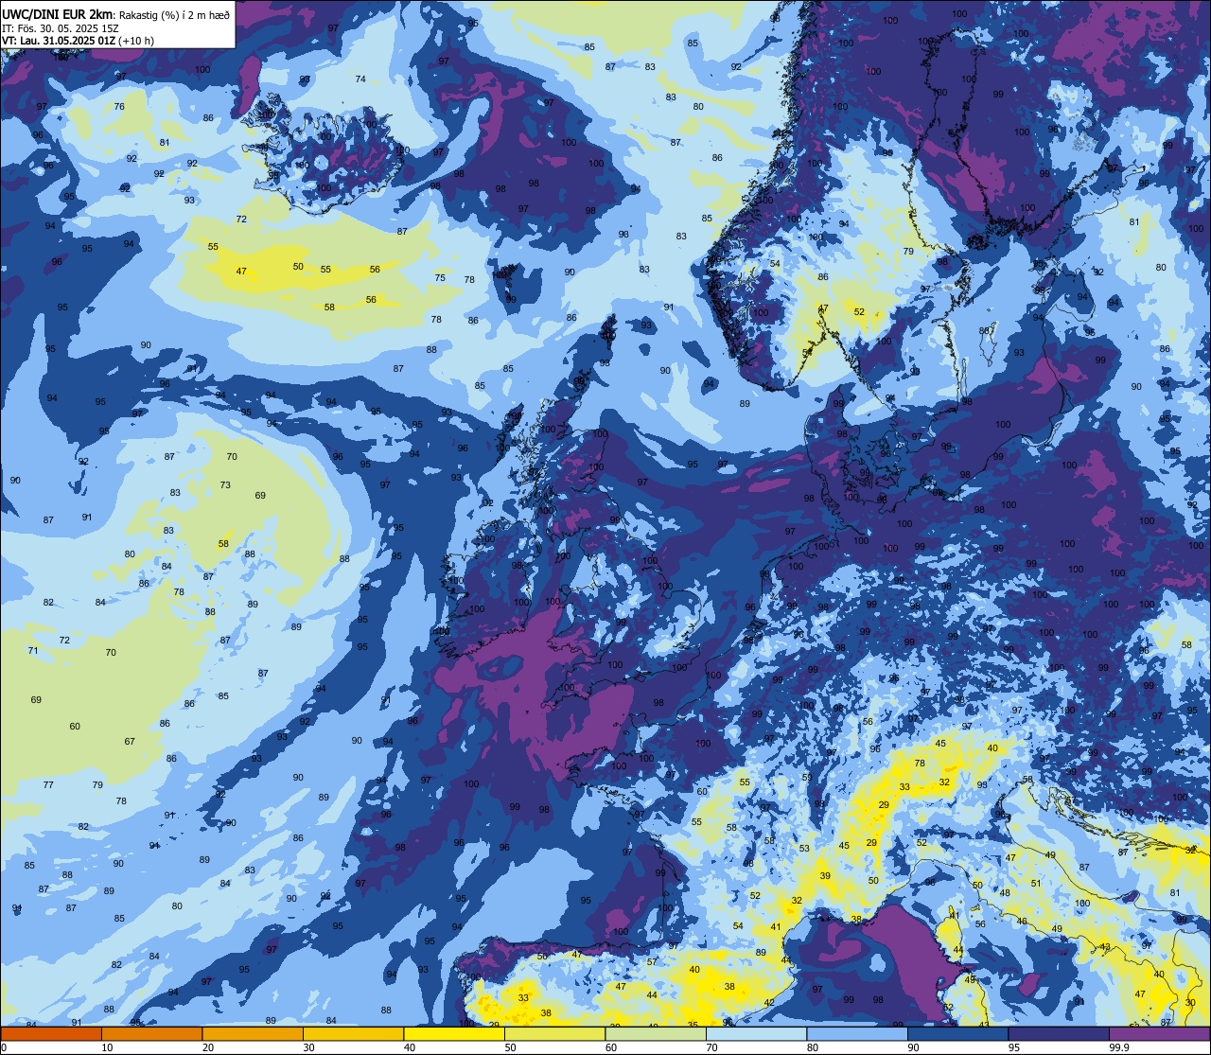
Task: Click the map value "75" south of Iceland
Action: 440,278
